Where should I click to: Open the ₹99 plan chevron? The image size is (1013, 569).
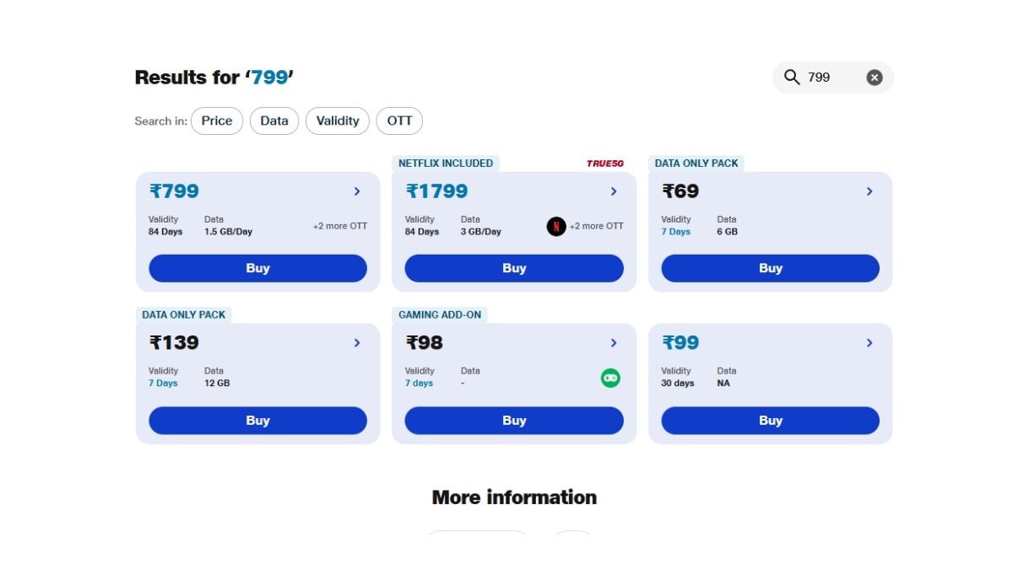pos(869,343)
